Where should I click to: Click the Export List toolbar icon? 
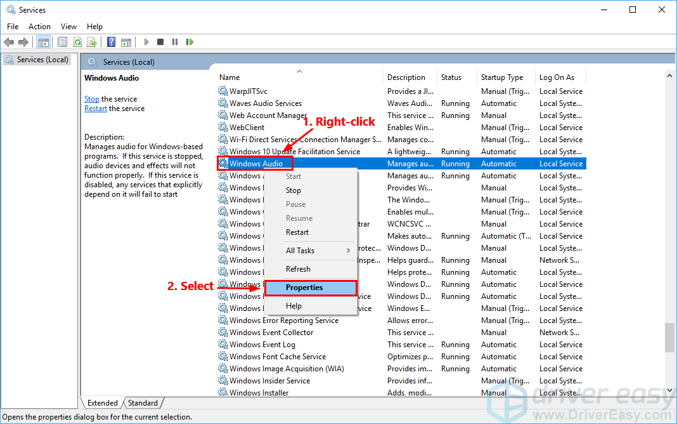[x=92, y=42]
